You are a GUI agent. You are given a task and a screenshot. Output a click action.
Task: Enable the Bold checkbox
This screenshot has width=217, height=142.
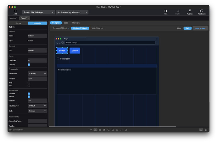pyautogui.click(x=29, y=83)
